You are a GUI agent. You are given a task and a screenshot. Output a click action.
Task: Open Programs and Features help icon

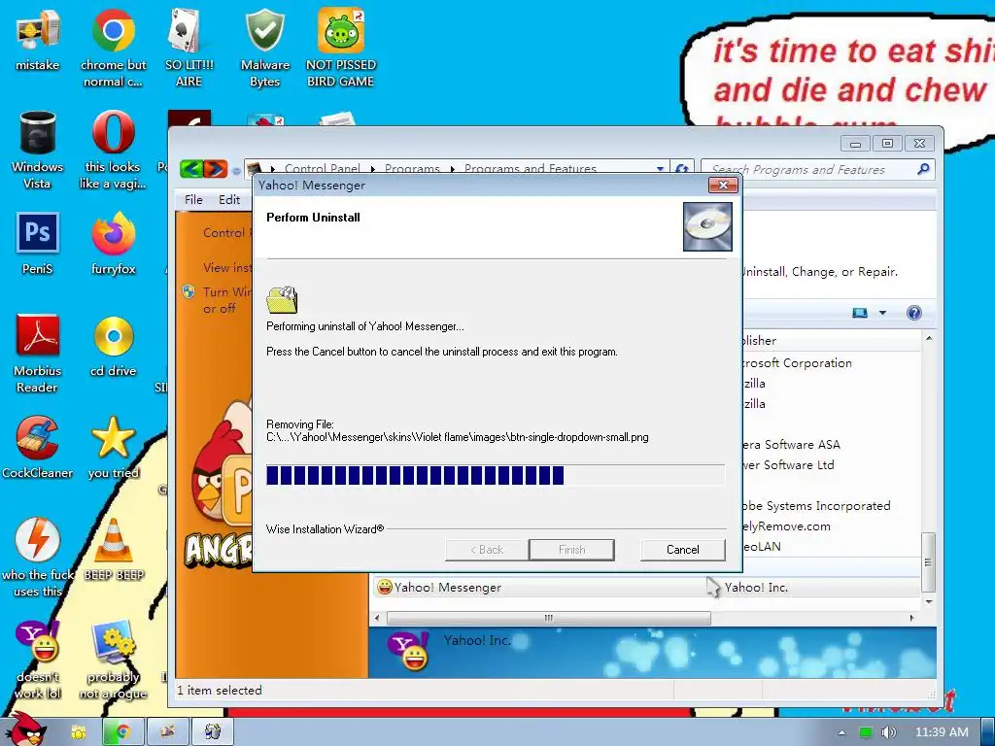pyautogui.click(x=913, y=313)
